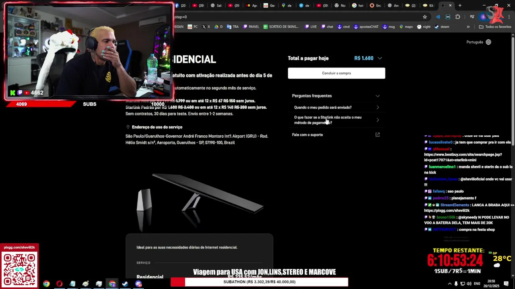
Task: Switch to the Nov tab
Action: 340,6
